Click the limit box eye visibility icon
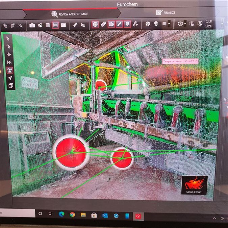This screenshot has width=228, height=228. pyautogui.click(x=192, y=23)
